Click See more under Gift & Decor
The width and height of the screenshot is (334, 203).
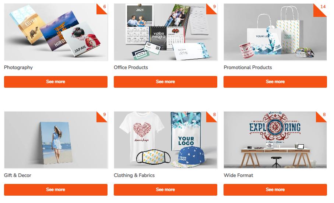click(56, 190)
